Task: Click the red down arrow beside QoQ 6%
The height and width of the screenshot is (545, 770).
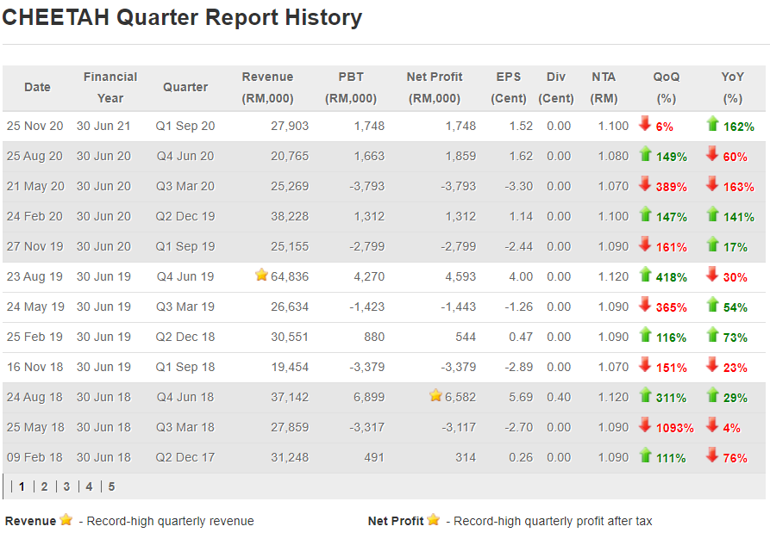Action: [645, 125]
